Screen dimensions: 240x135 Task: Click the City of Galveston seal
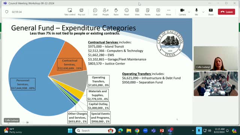pos(170,43)
